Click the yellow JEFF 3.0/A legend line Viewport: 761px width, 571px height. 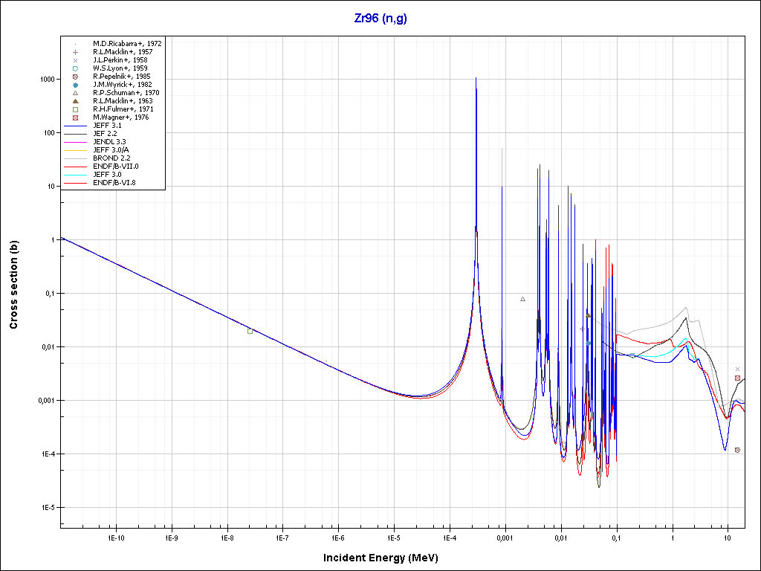click(75, 150)
